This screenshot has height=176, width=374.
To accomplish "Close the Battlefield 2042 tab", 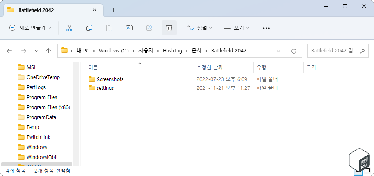I will (94, 10).
